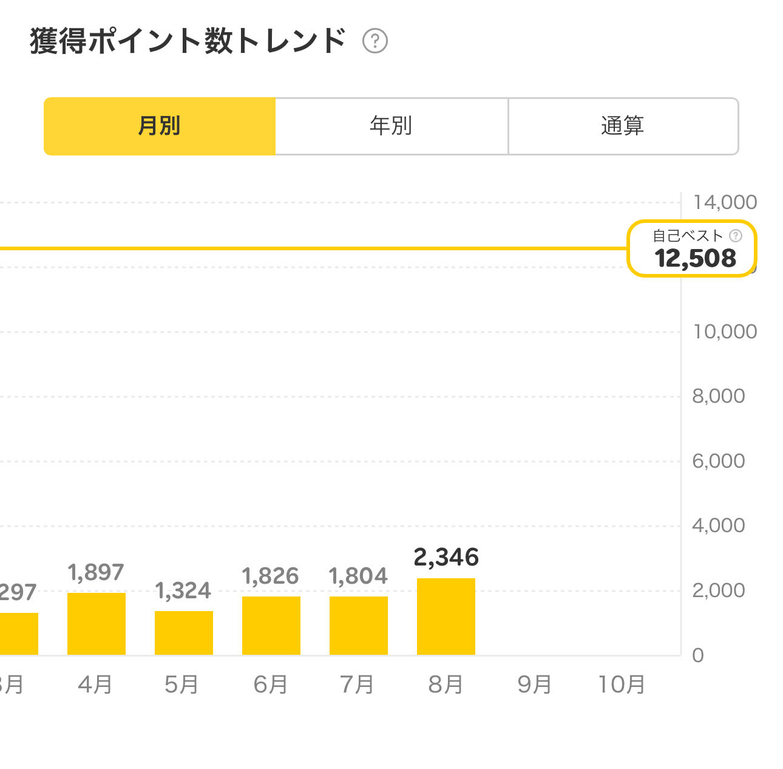The image size is (783, 769).
Task: Click the 4月 month axis label
Action: tap(96, 685)
